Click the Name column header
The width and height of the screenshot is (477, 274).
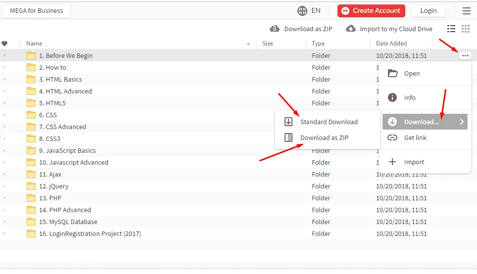(34, 44)
